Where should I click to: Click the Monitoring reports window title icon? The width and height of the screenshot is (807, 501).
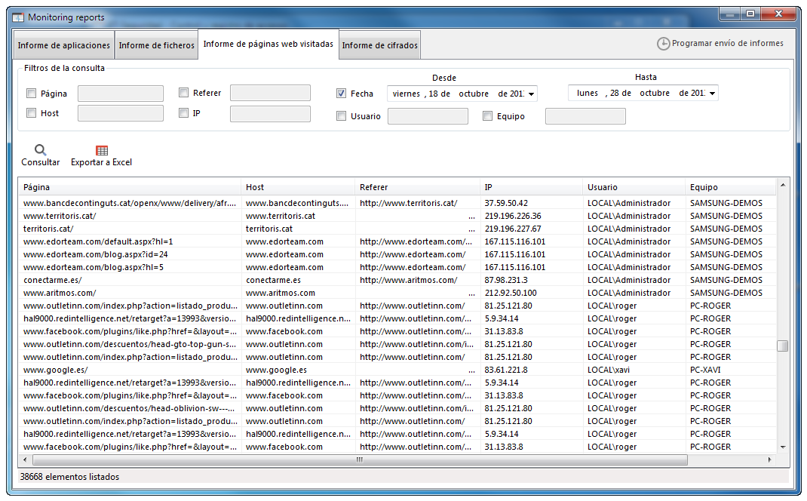tap(18, 17)
